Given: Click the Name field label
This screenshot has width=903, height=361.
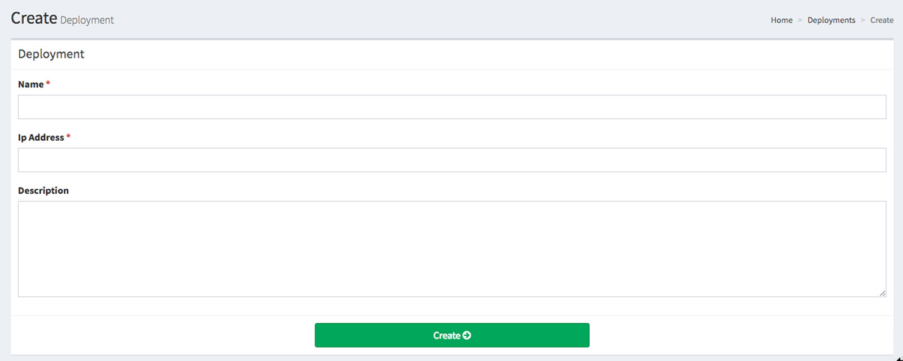Looking at the screenshot, I should pyautogui.click(x=30, y=84).
